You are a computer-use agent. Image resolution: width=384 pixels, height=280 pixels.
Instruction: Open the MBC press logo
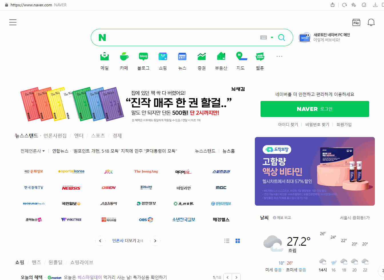221,188
